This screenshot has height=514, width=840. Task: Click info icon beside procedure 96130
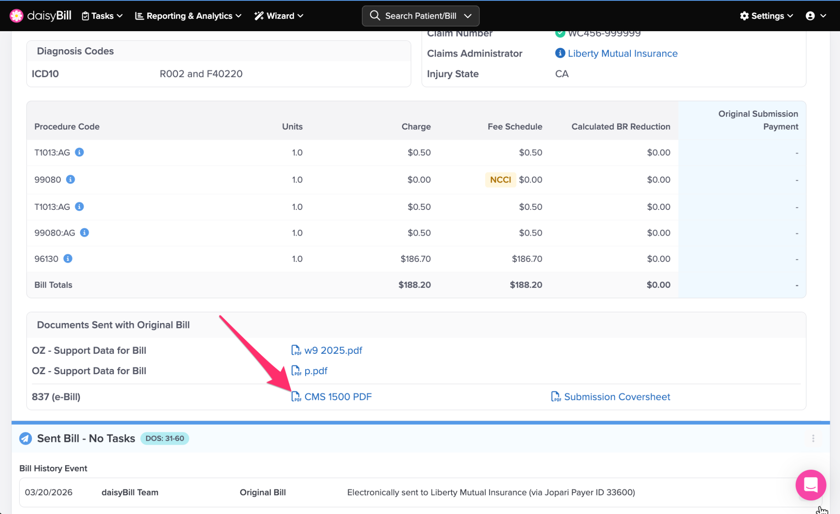68,259
